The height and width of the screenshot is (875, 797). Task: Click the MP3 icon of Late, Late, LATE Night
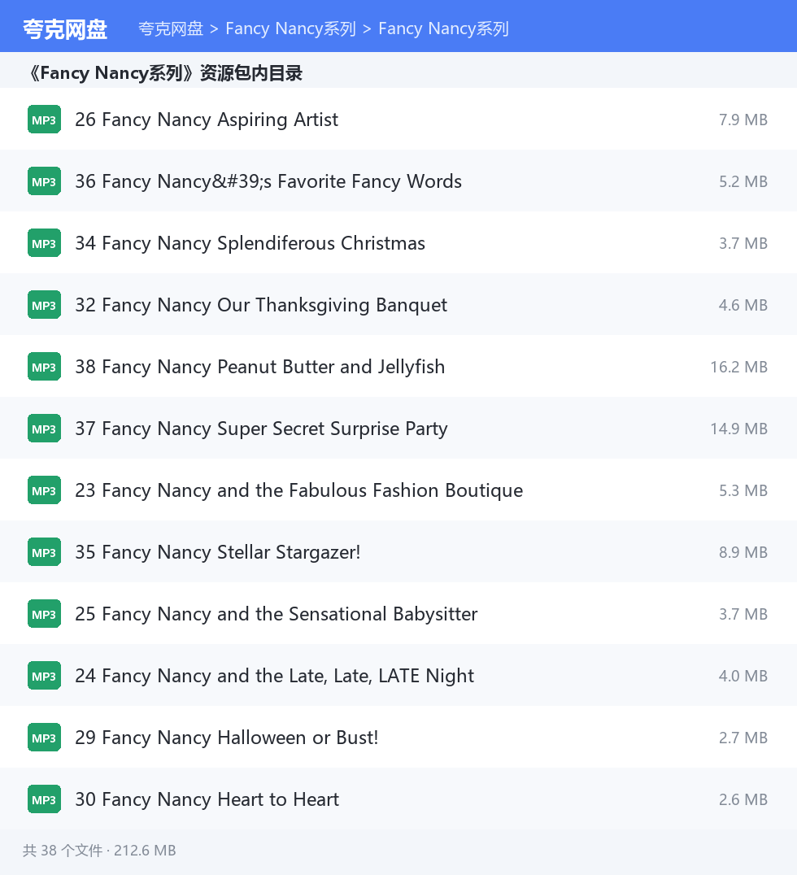[x=44, y=676]
